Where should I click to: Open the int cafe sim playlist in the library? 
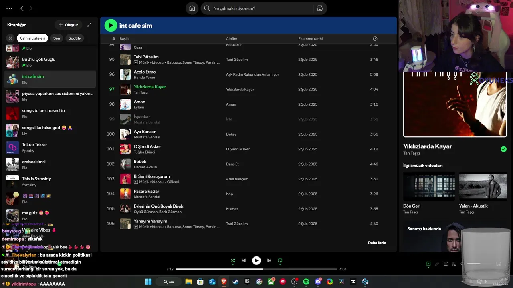(50, 79)
